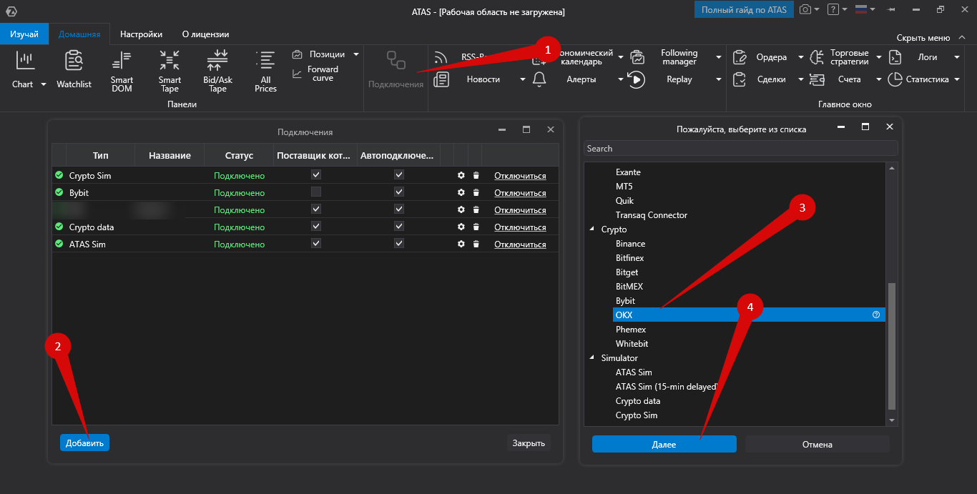
Task: Click the screenshot camera icon in title bar
Action: coord(805,10)
